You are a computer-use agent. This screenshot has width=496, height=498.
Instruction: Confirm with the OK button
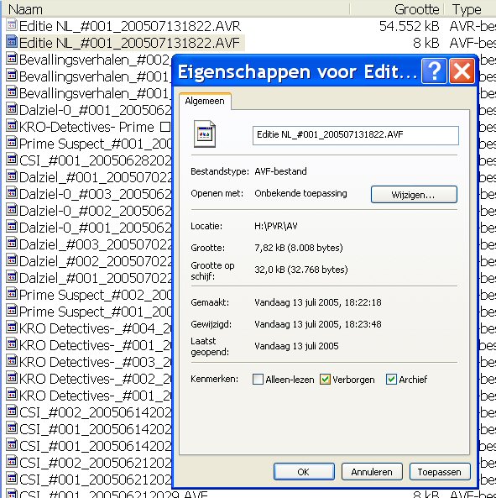304,472
